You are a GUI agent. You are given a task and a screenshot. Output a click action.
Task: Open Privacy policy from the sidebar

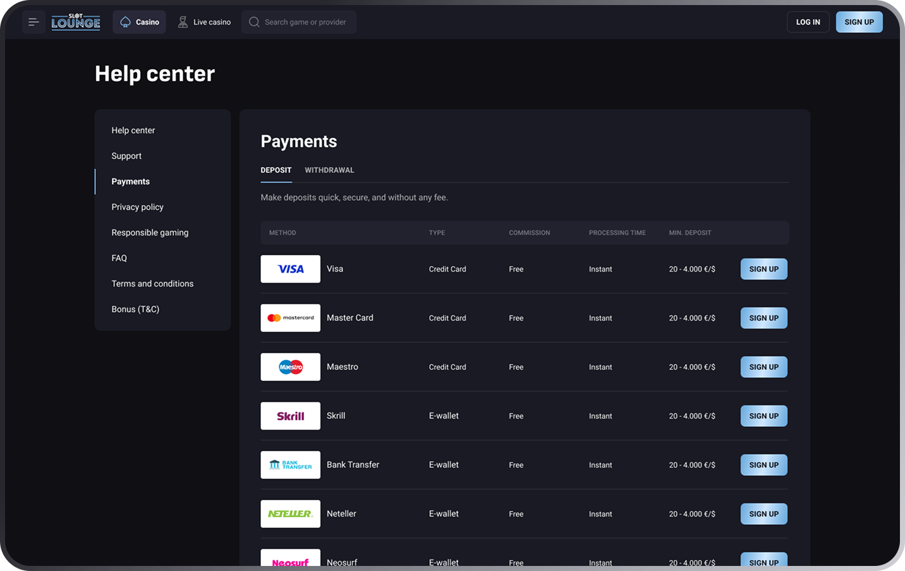coord(137,207)
